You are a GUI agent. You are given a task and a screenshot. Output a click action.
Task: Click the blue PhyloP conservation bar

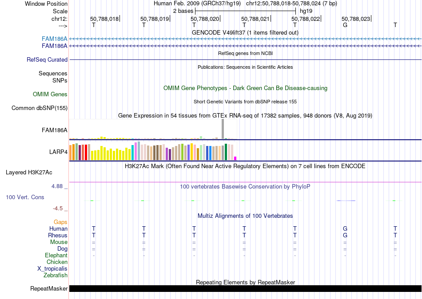(x=346, y=201)
